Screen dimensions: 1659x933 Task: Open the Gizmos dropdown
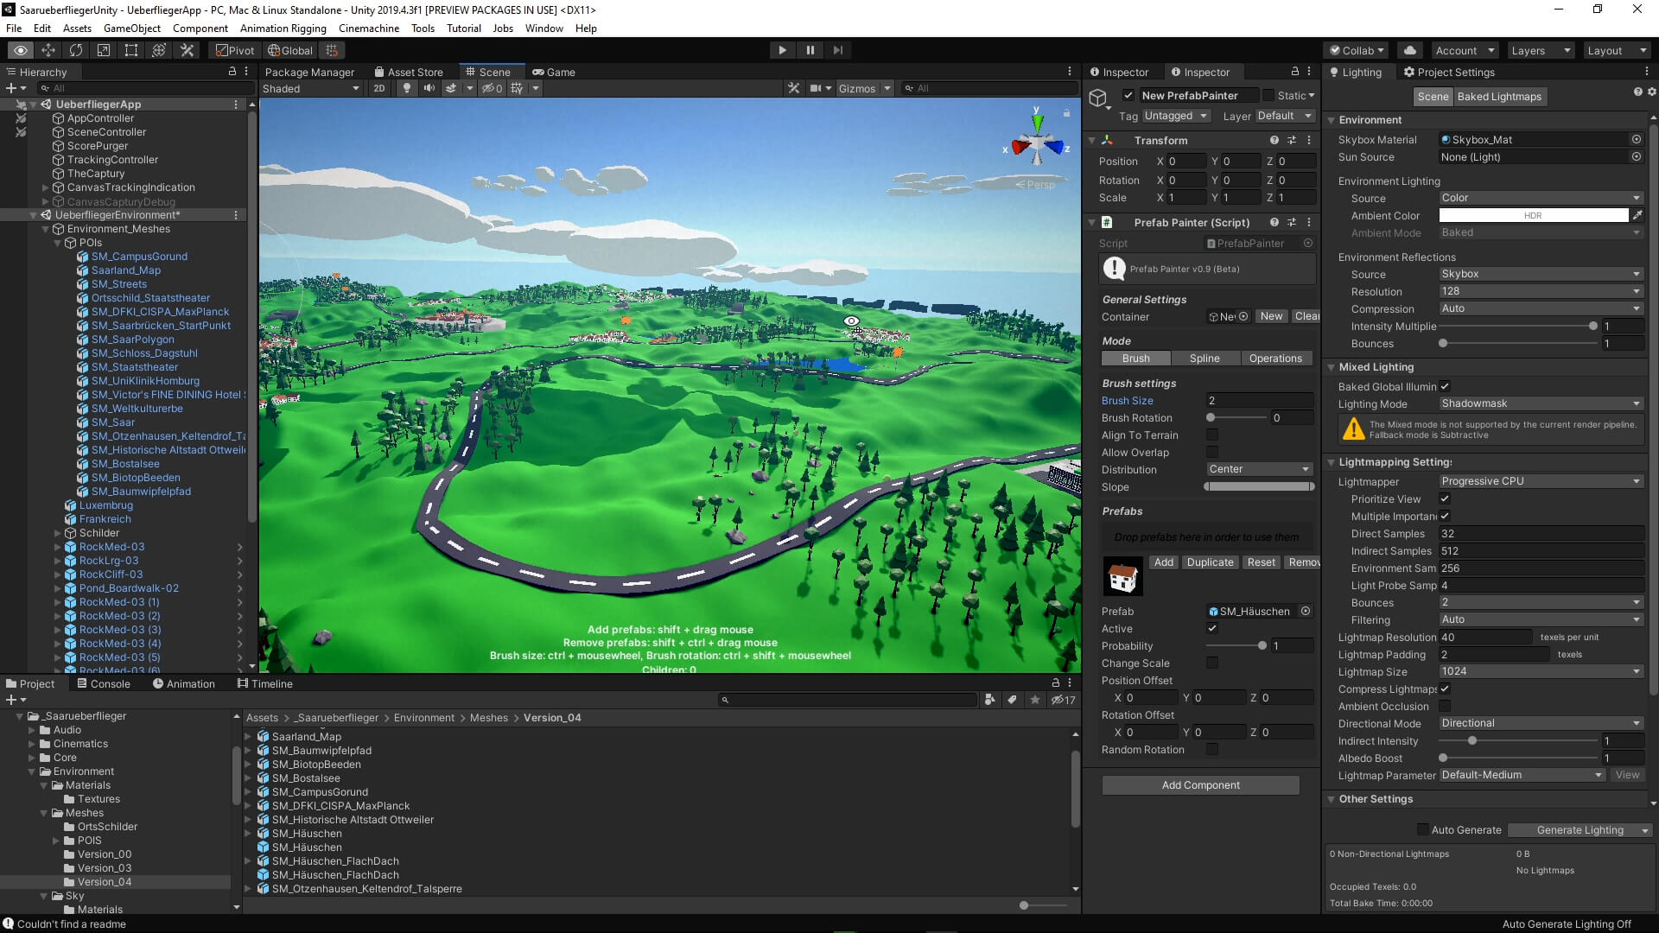point(864,88)
